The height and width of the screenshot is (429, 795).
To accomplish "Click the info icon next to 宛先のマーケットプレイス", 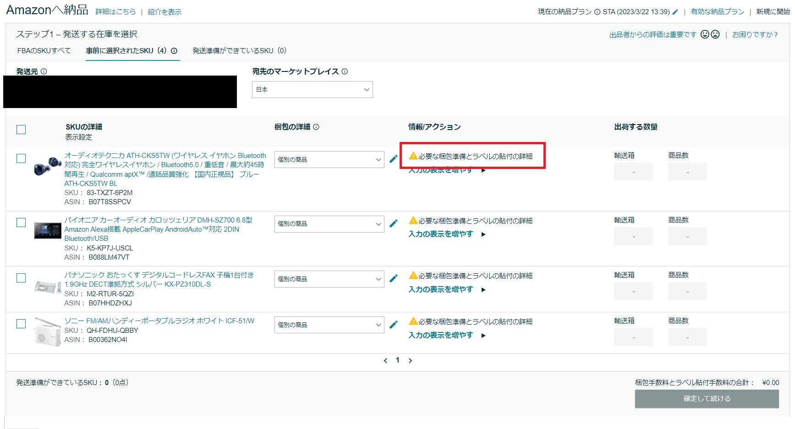I will [345, 71].
